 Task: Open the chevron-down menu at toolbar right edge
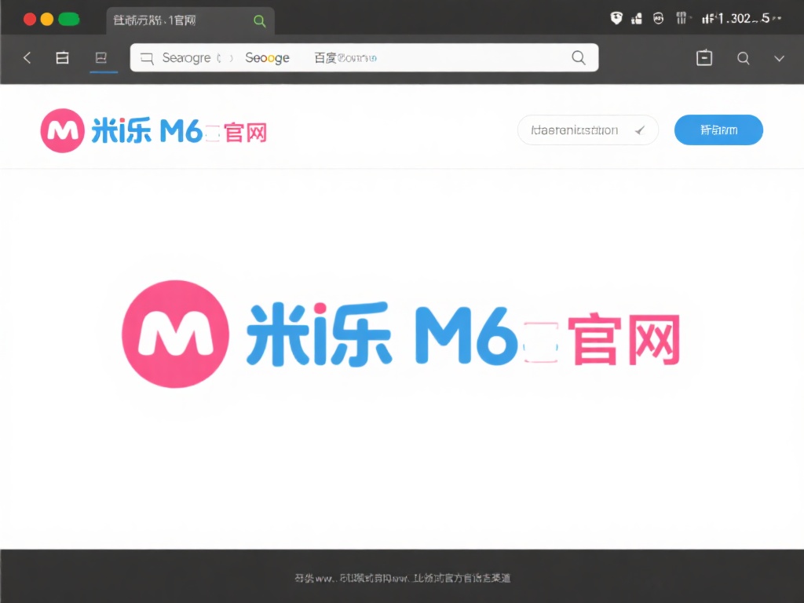[779, 57]
